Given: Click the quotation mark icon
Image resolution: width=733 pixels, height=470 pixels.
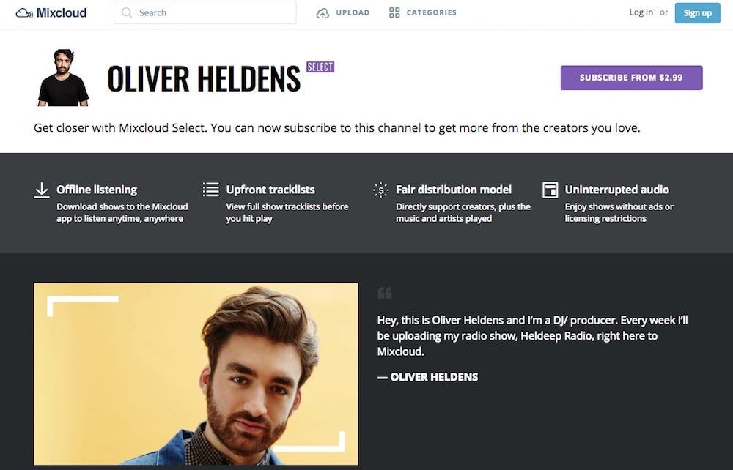Looking at the screenshot, I should 385,293.
